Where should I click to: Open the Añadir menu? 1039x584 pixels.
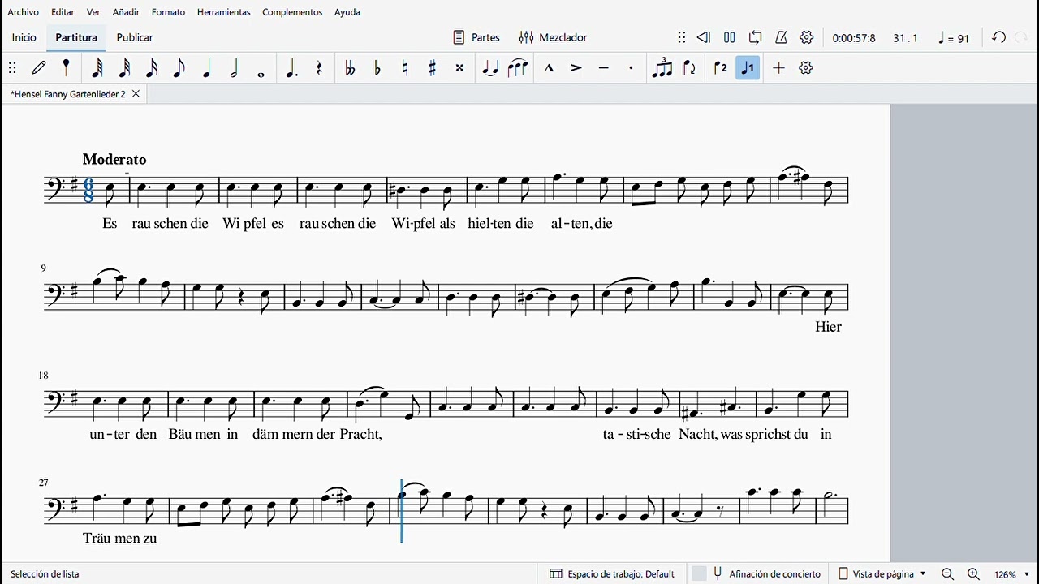click(x=126, y=12)
